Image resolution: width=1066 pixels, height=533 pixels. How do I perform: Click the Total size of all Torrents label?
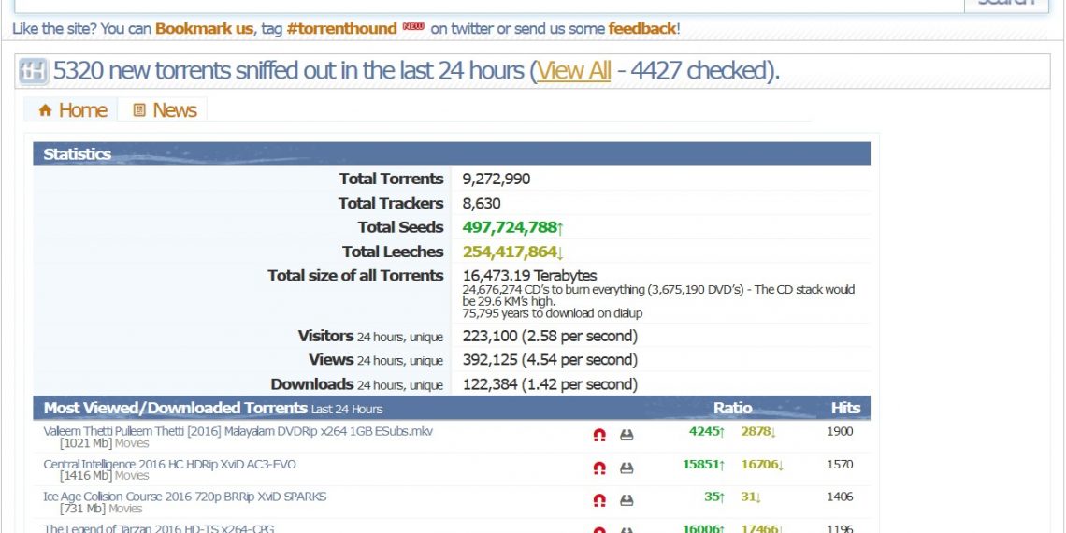[x=355, y=276]
